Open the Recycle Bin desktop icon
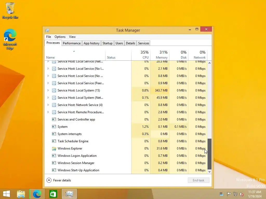This screenshot has height=199, width=266. pos(10,10)
